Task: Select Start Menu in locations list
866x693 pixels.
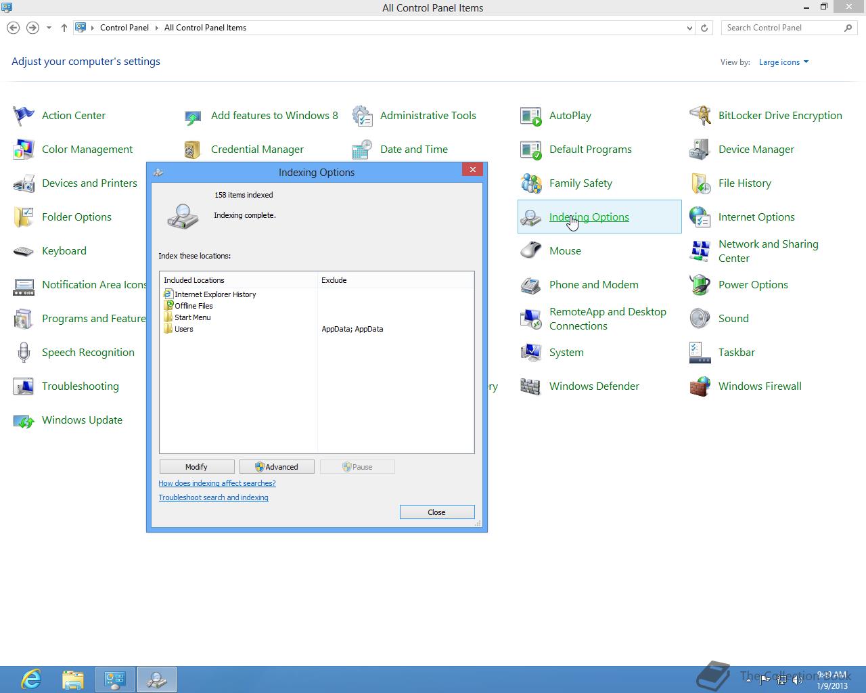Action: pos(187,317)
